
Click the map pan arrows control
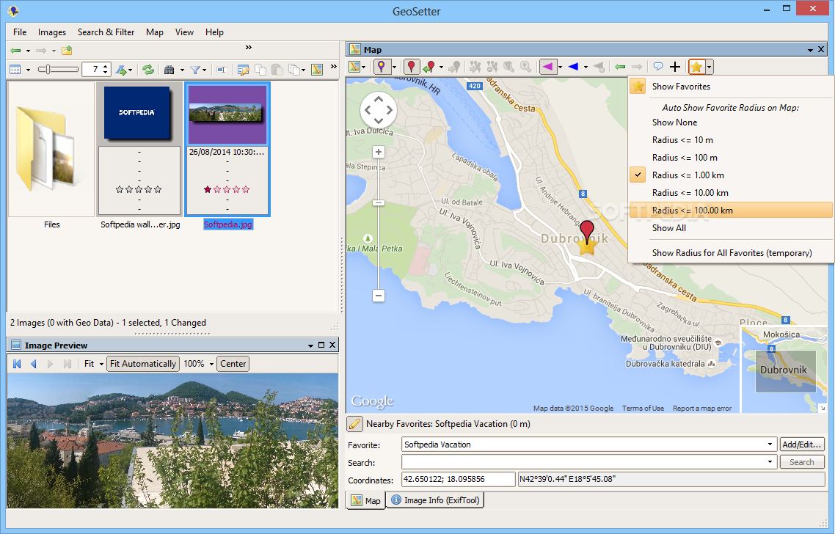click(378, 110)
